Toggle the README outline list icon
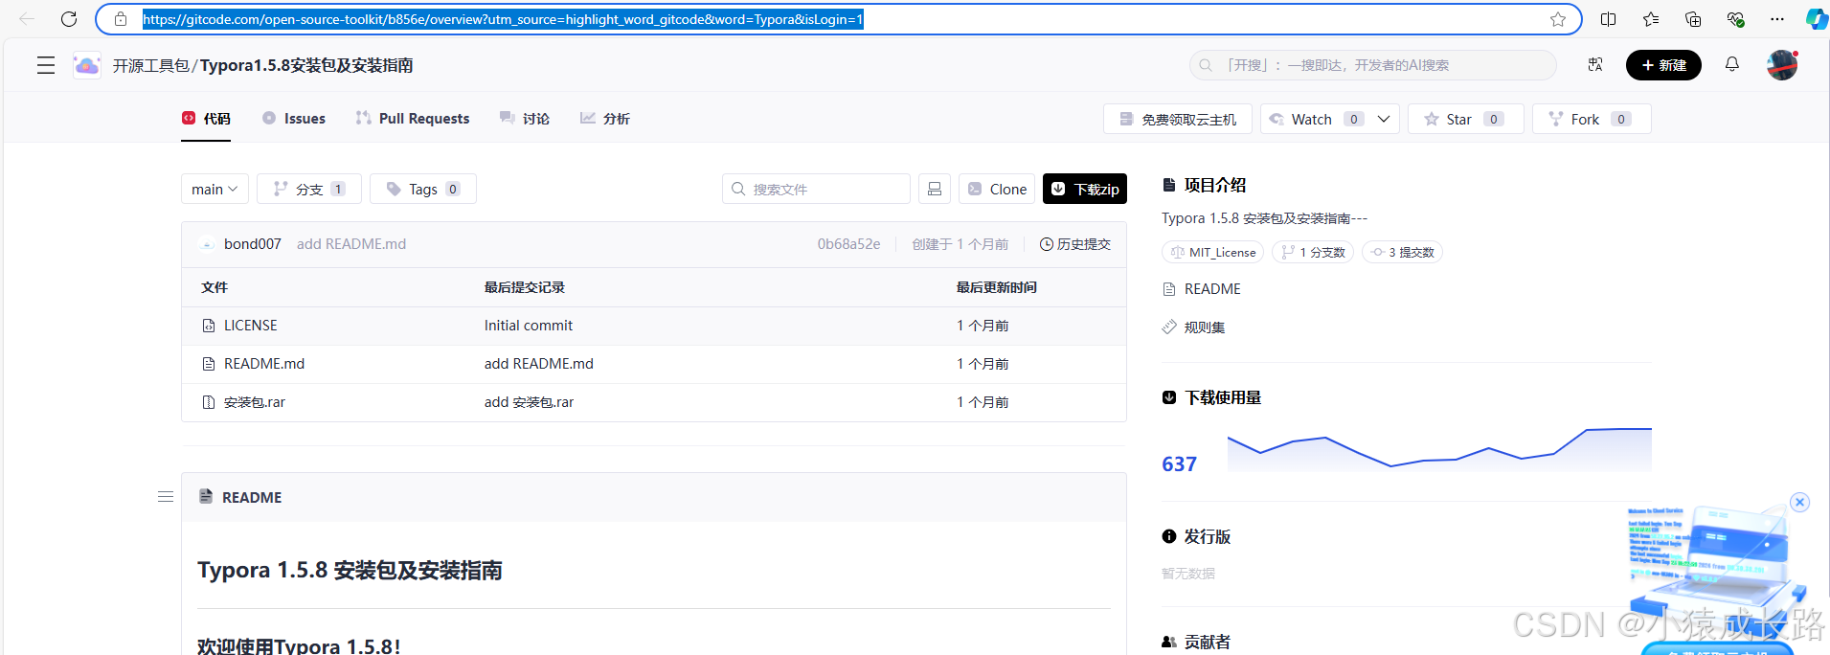Image resolution: width=1830 pixels, height=655 pixels. pyautogui.click(x=166, y=497)
